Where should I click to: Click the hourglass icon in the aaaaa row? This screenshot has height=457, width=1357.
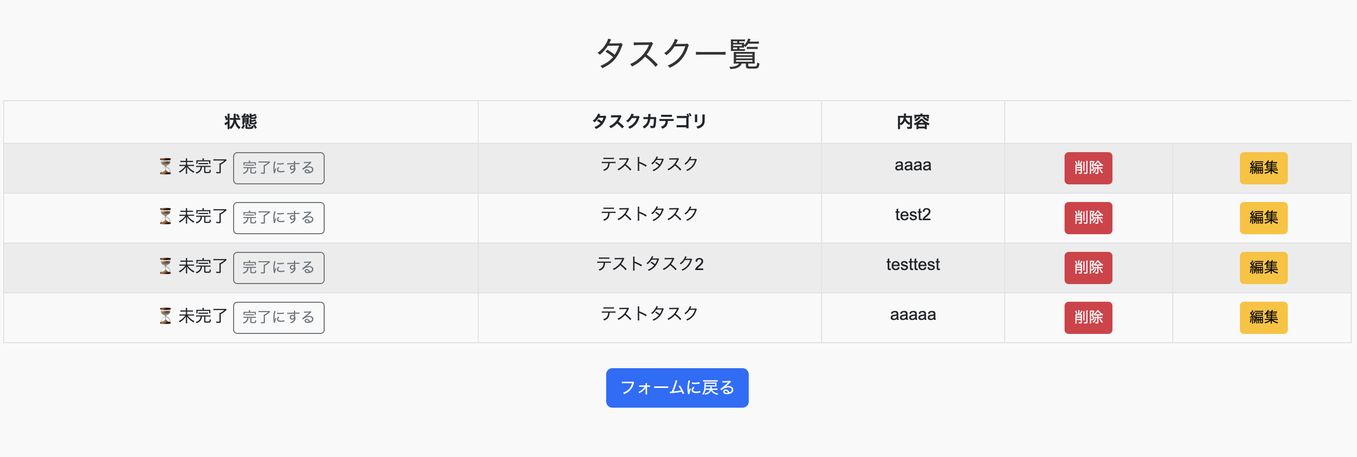coord(165,316)
